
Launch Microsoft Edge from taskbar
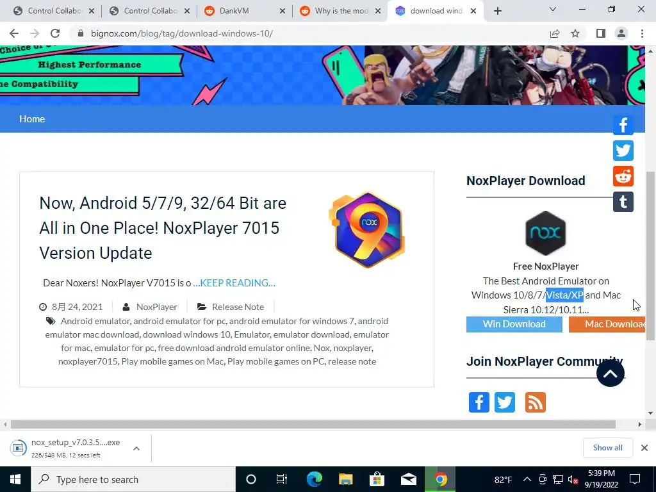pyautogui.click(x=314, y=479)
